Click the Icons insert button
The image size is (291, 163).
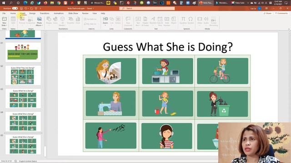55,20
